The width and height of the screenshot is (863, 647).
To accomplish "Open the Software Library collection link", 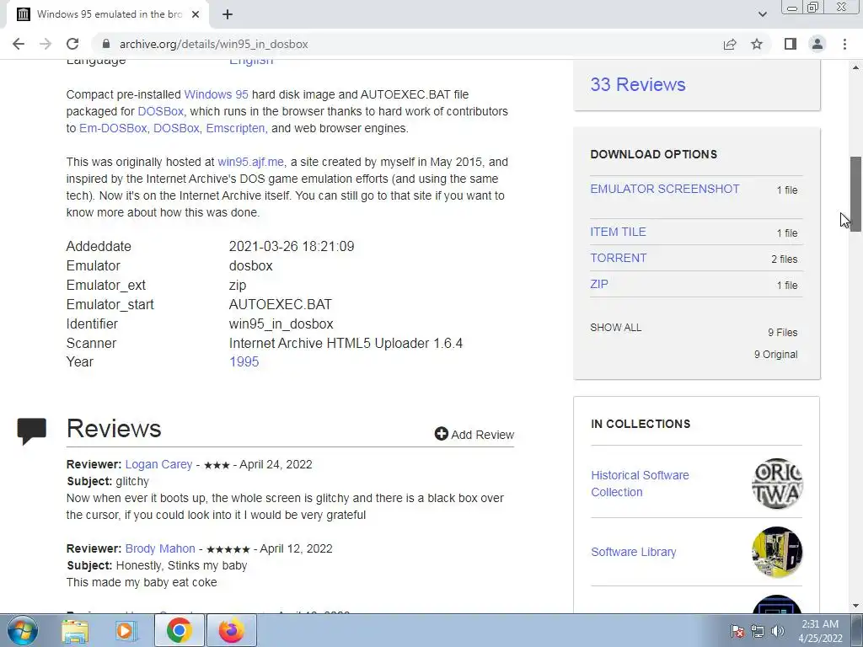I will tap(634, 552).
